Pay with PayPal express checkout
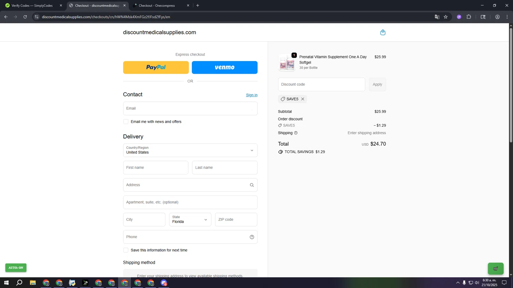 [x=156, y=68]
